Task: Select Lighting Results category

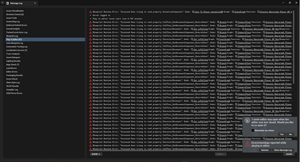Action: click(x=13, y=61)
